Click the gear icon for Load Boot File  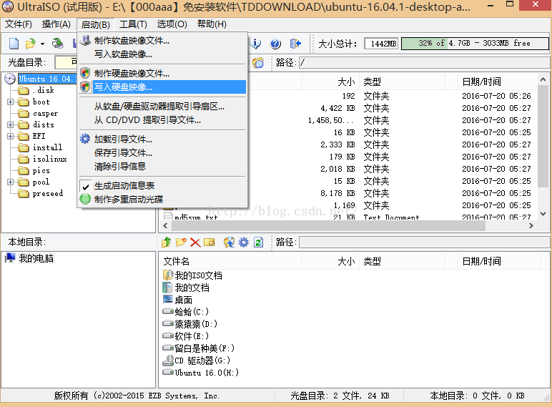85,139
